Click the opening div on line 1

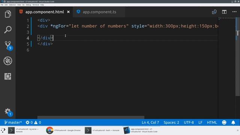click(44, 20)
